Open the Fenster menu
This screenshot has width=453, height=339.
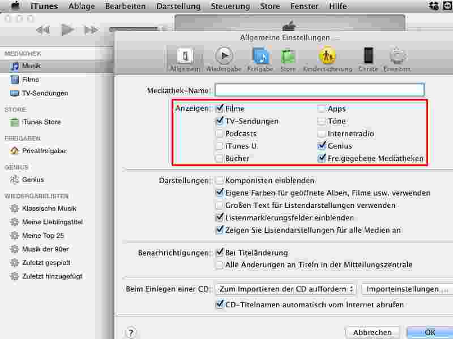(304, 6)
